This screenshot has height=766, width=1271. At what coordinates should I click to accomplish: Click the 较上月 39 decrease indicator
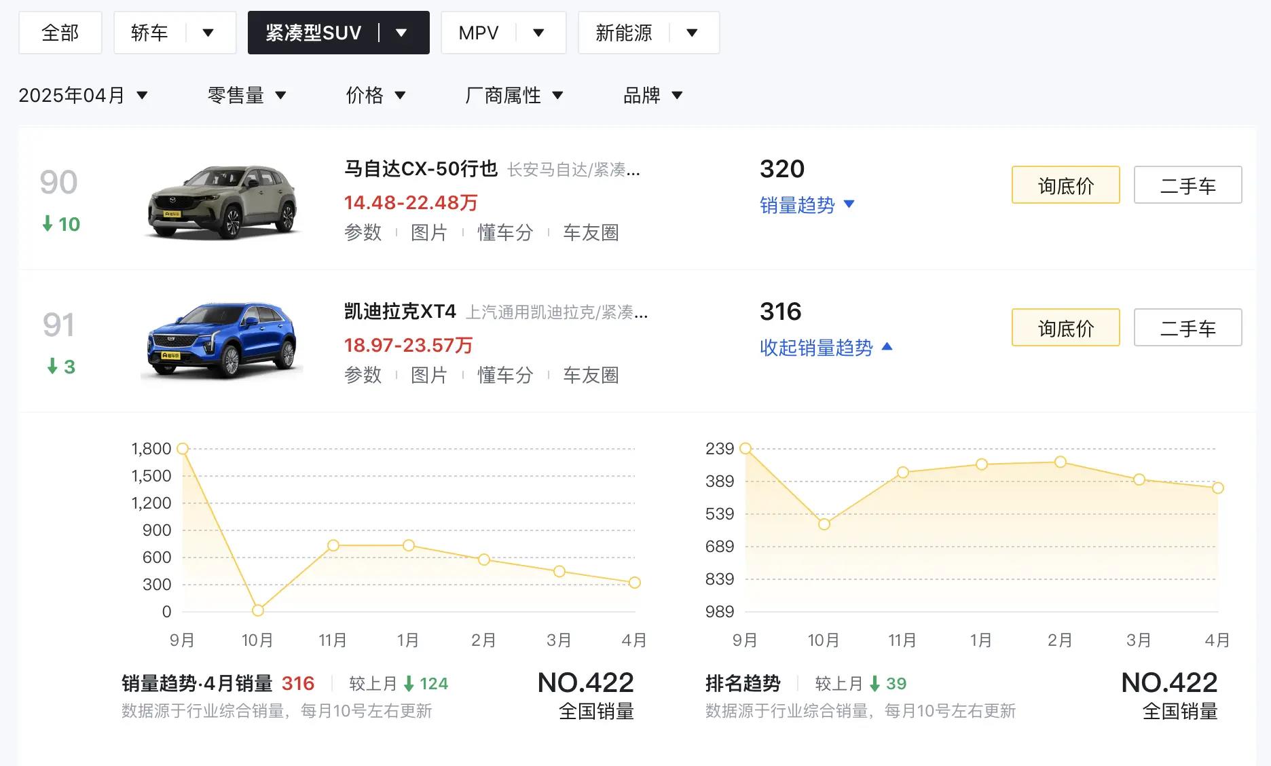(861, 683)
